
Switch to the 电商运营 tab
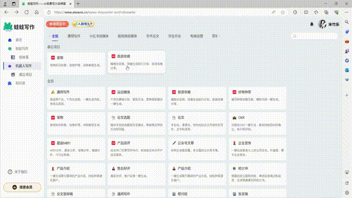point(196,36)
